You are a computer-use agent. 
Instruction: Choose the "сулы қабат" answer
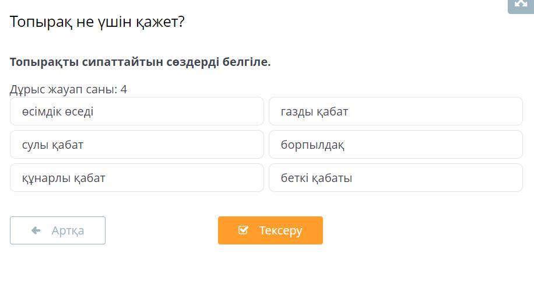[136, 145]
